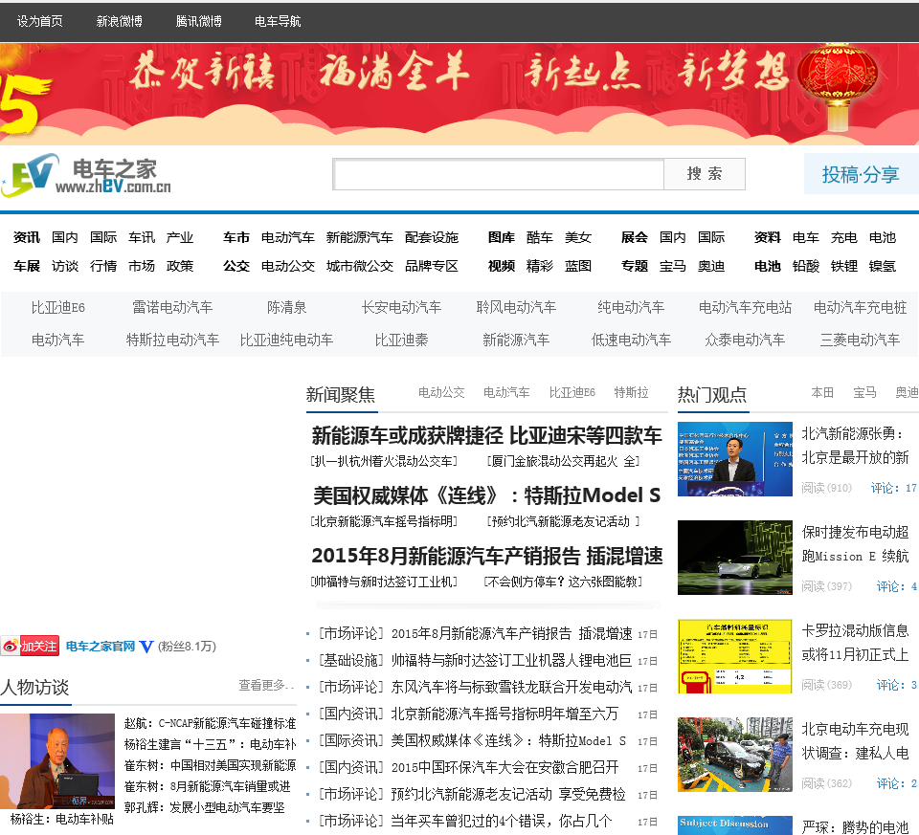Open 电车之家官网 Weibo profile link
919x835 pixels.
[x=101, y=647]
